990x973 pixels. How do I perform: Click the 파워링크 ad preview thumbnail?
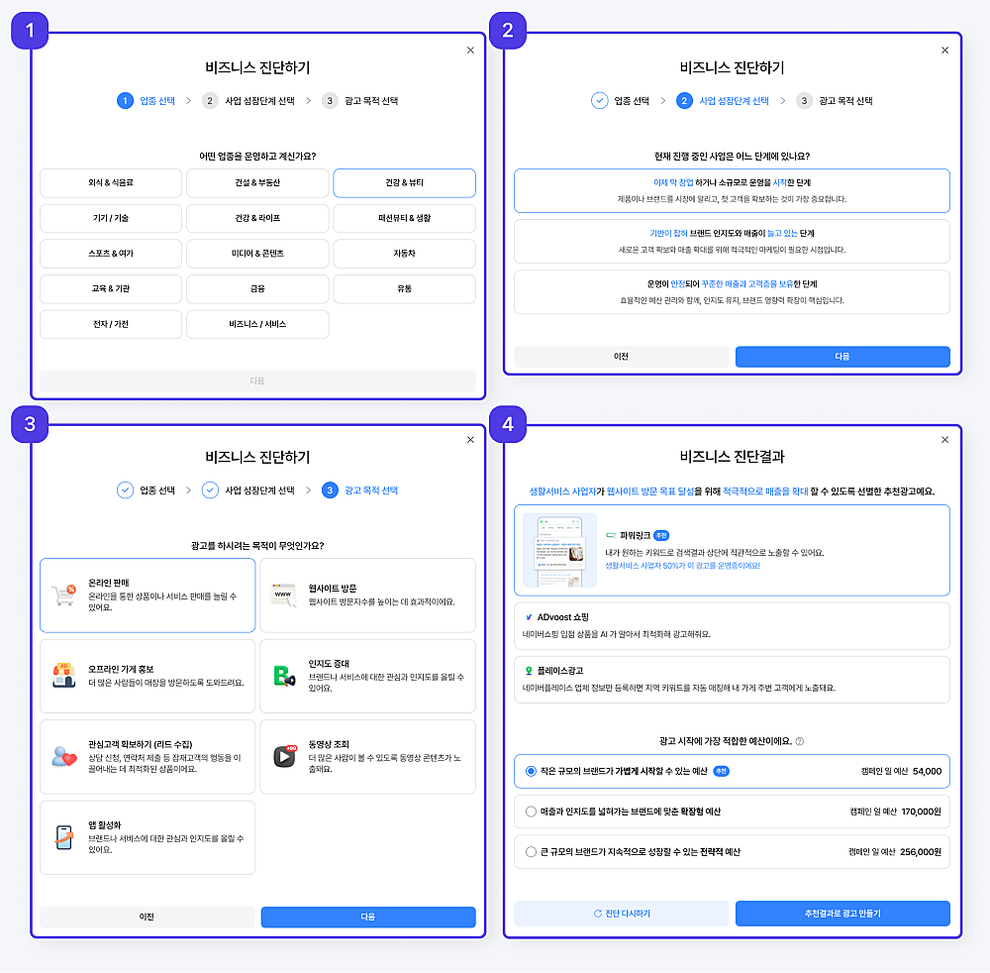[x=559, y=551]
